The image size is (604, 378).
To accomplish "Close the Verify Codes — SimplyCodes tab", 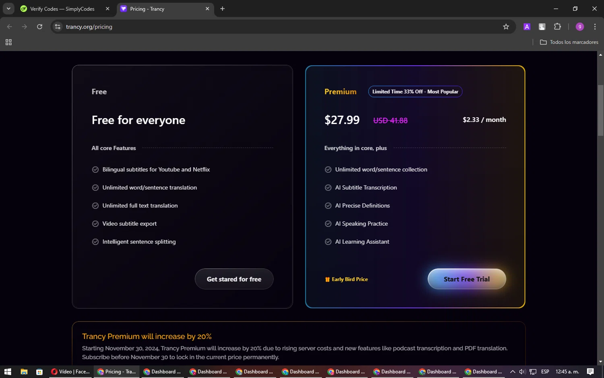I will click(108, 8).
